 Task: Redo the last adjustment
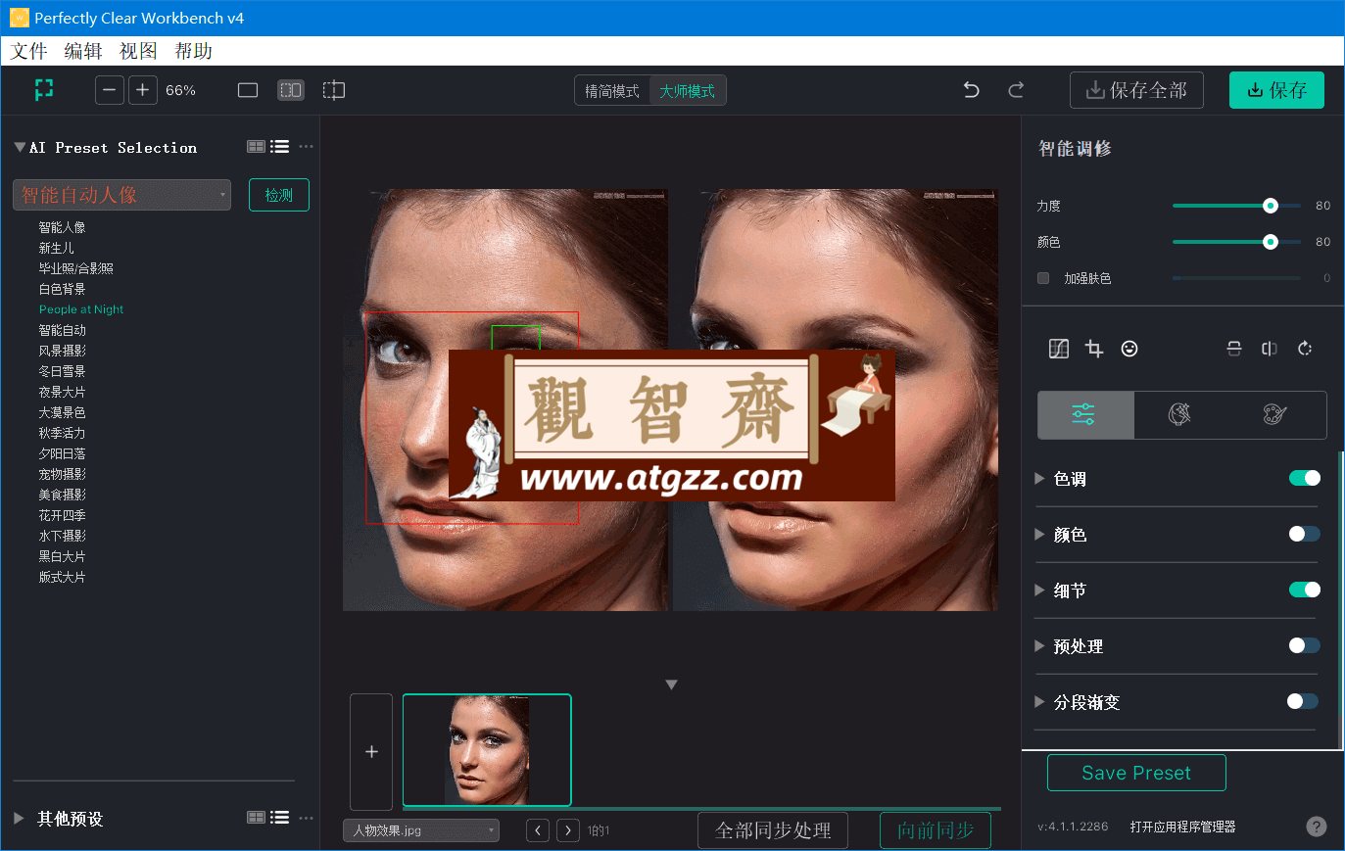click(1016, 90)
